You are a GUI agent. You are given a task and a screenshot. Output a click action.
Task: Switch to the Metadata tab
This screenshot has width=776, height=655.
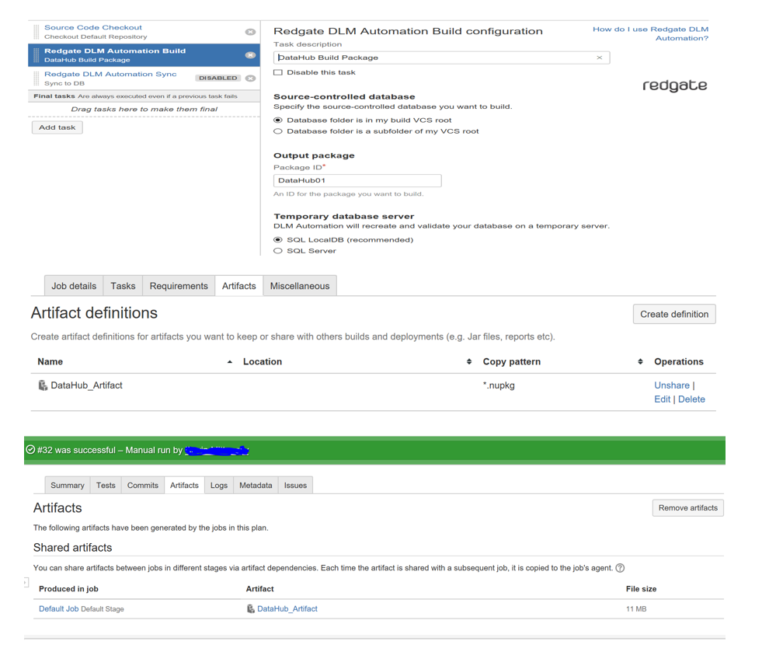[256, 485]
